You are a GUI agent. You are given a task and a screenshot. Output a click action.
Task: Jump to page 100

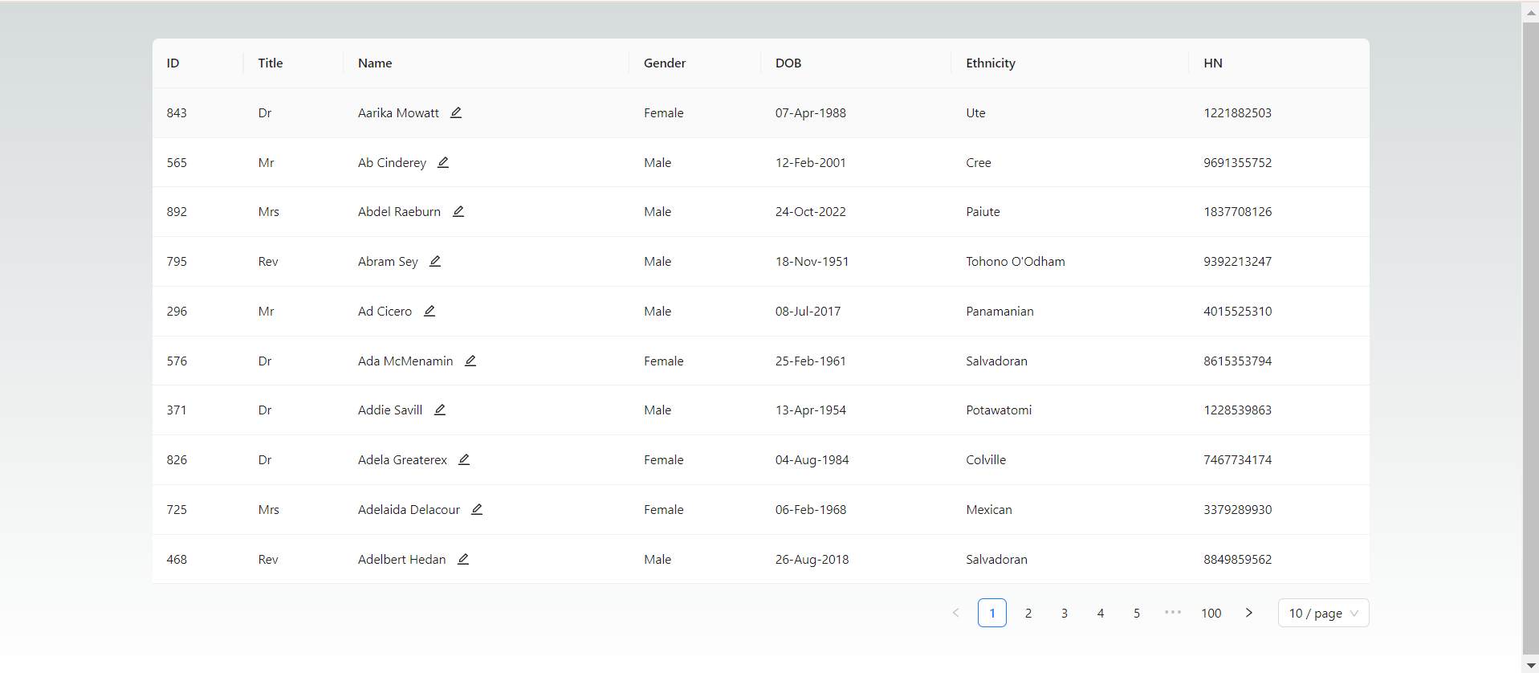point(1211,614)
